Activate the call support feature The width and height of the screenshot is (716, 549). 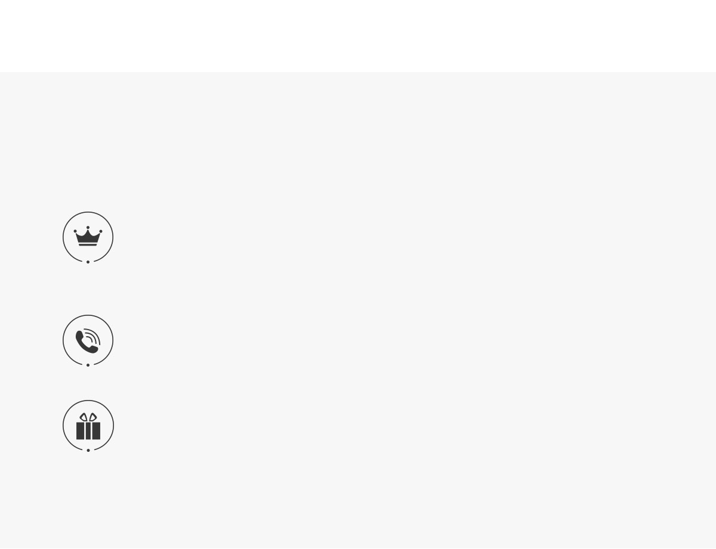88,340
